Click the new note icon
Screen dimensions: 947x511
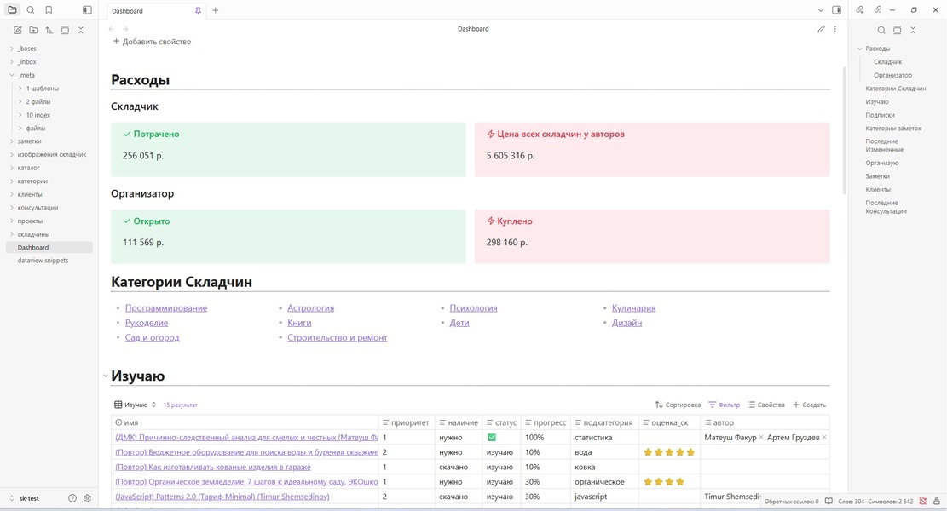point(18,30)
